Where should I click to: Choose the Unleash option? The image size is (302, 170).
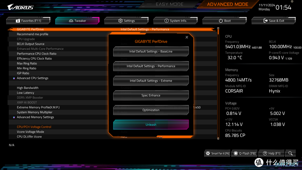click(x=151, y=124)
